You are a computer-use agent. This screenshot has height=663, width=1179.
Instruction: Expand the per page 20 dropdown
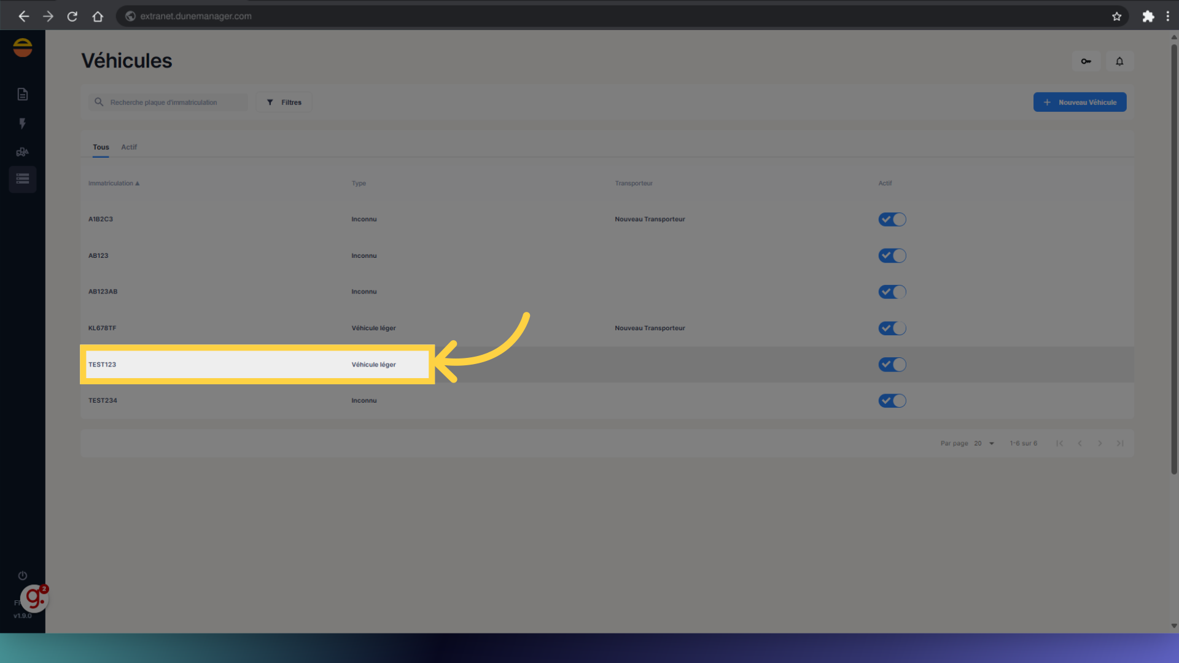(x=984, y=443)
